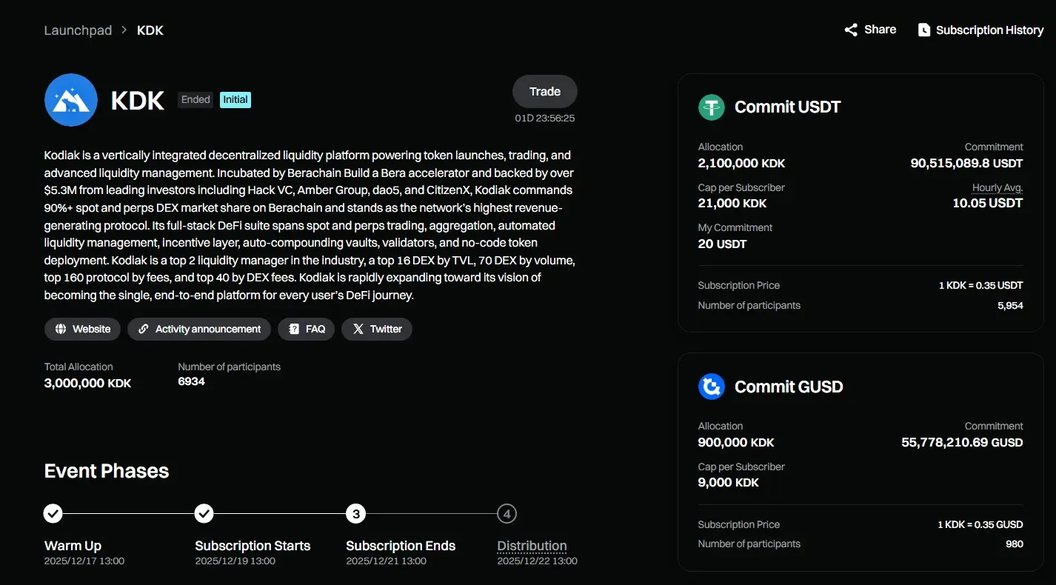Click the date 2025/12/21 13:00
Image resolution: width=1056 pixels, height=585 pixels.
pyautogui.click(x=387, y=561)
